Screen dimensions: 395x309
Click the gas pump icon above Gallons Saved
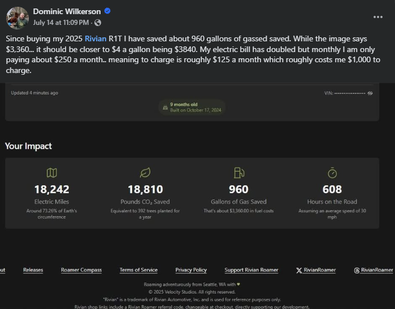coord(239,173)
